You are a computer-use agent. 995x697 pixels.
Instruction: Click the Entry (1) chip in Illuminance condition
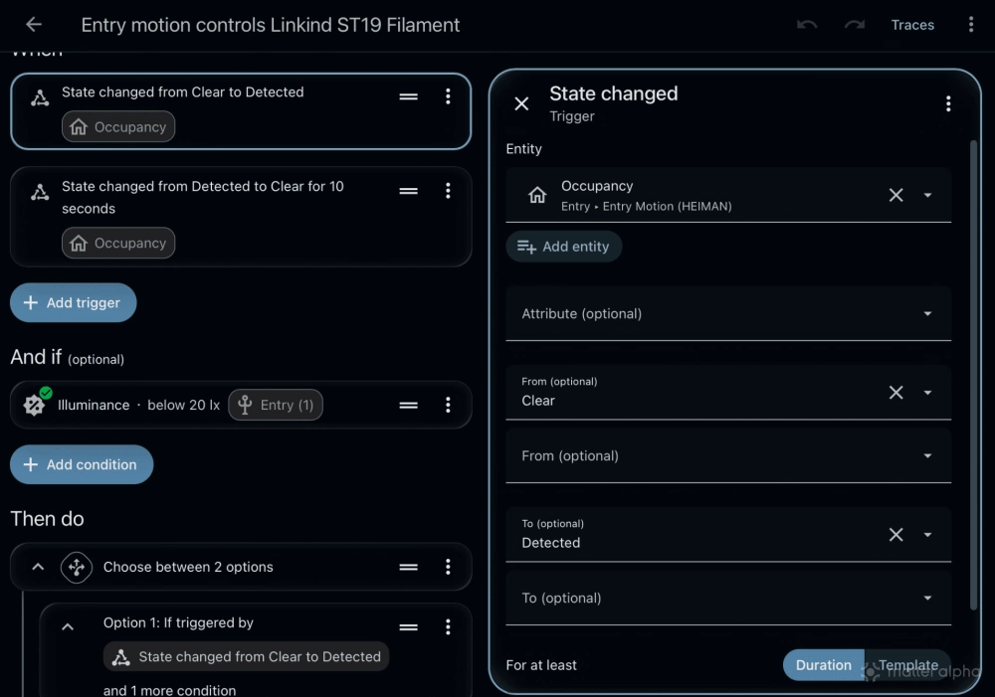tap(276, 405)
